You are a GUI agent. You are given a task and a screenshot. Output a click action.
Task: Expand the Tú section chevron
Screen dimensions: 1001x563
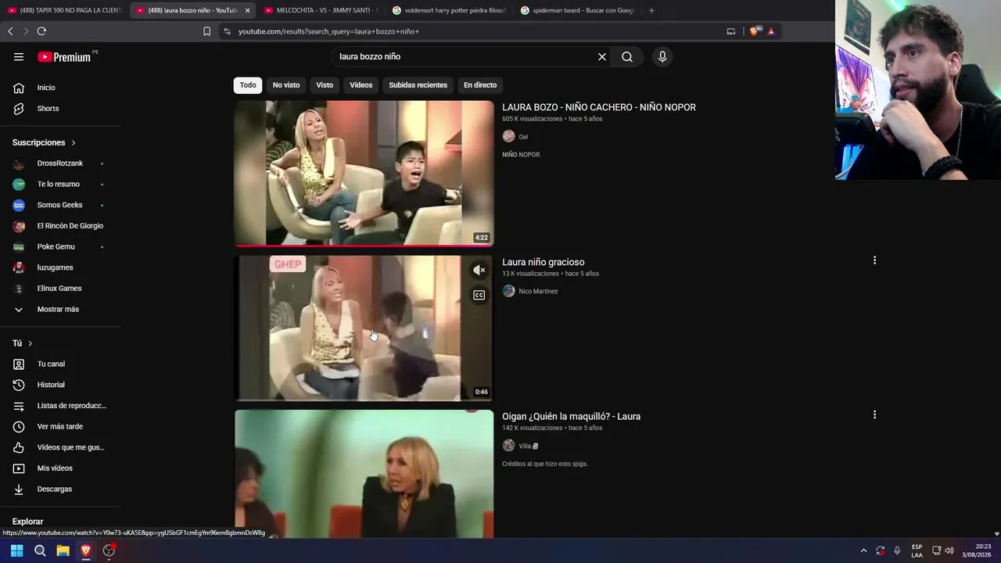tap(30, 343)
